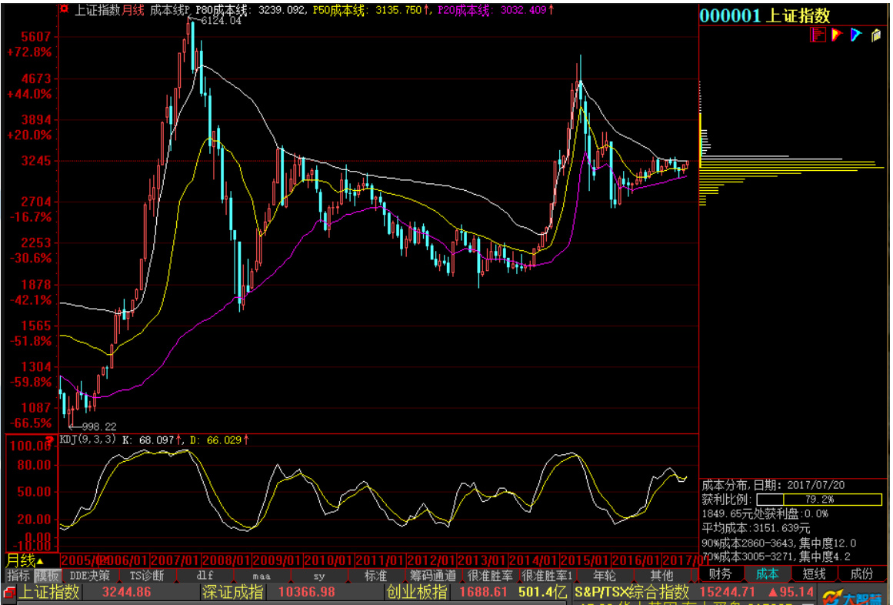Screen dimensions: 893x605
Task: Click the yellow clipboard chart icon
Action: [875, 35]
